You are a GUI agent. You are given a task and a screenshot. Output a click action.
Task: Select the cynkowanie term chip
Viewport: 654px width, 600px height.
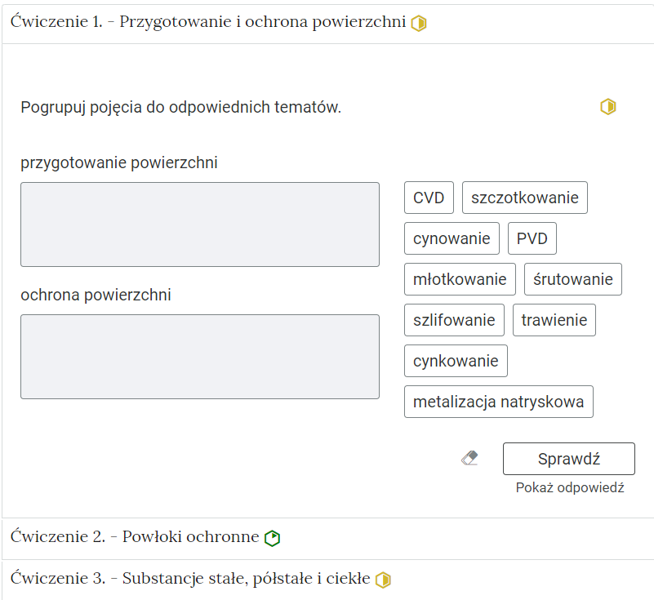456,360
